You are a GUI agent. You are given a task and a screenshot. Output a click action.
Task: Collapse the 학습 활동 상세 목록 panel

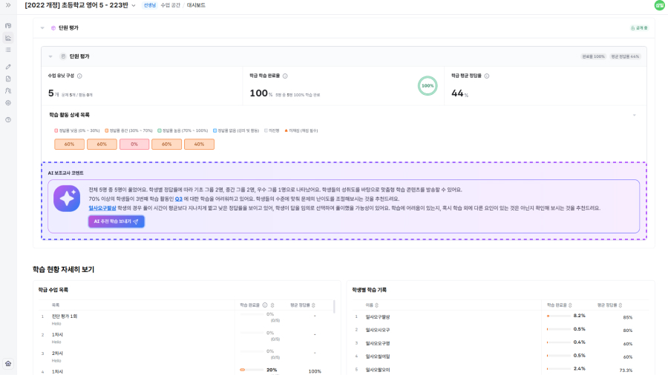(634, 115)
